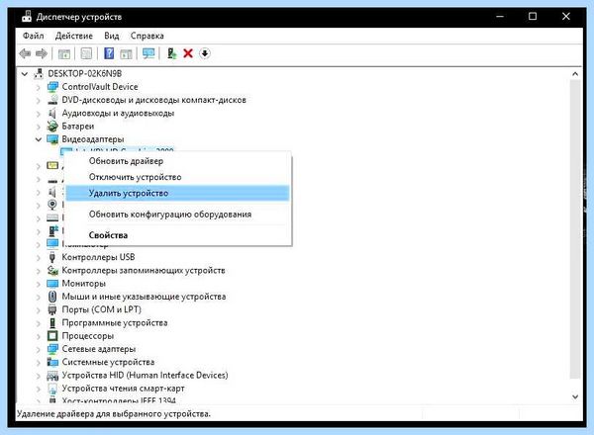
Task: Click the Системные устройства icon
Action: point(52,362)
